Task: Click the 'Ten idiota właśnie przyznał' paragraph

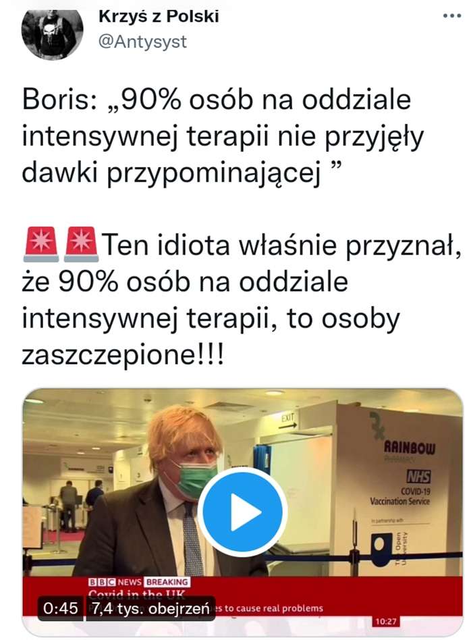Action: click(x=242, y=299)
